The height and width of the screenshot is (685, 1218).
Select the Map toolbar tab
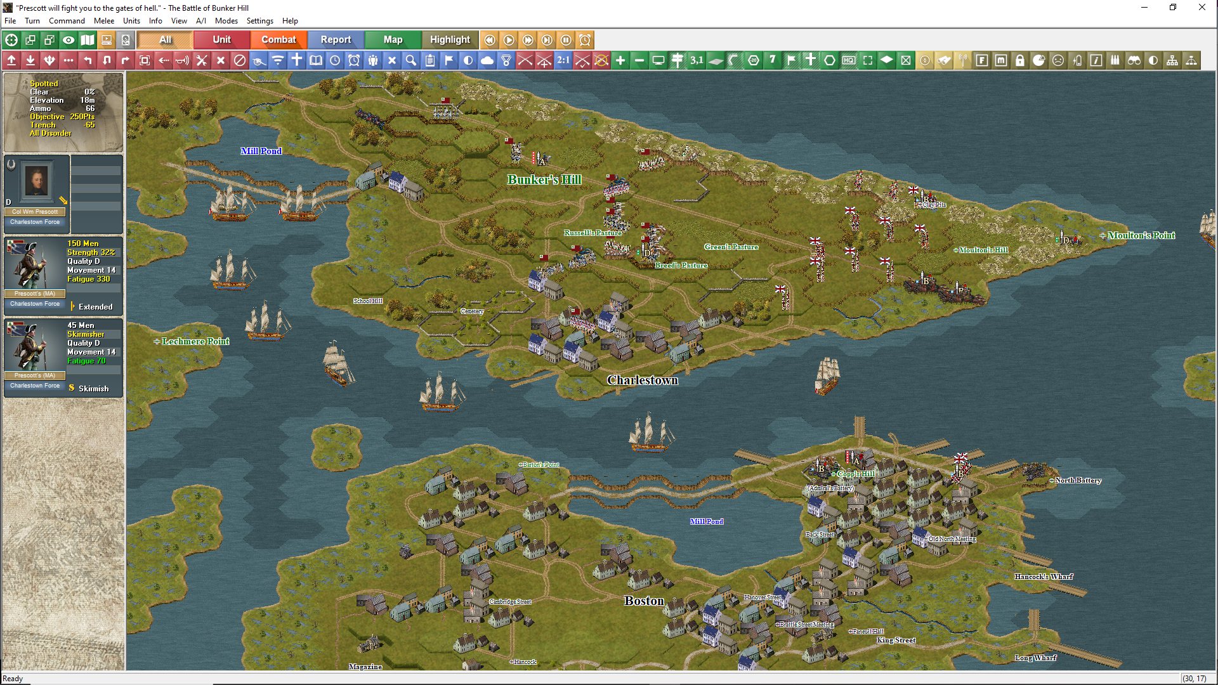click(x=393, y=40)
